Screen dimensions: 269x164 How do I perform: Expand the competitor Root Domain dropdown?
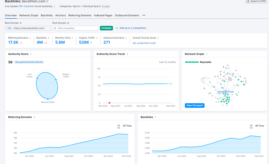[61, 23]
